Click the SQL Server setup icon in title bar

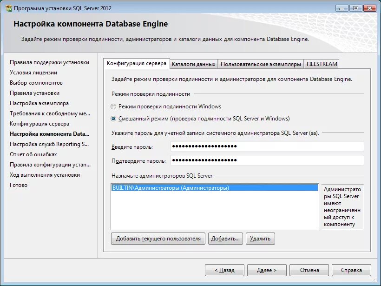(7, 7)
